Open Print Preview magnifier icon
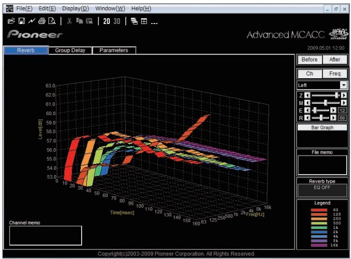Screen dimensions: 351x259 52,21
